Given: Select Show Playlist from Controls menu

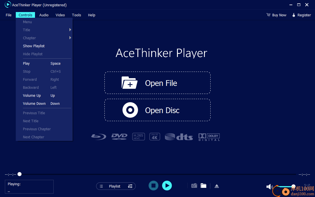Looking at the screenshot, I should (x=44, y=46).
